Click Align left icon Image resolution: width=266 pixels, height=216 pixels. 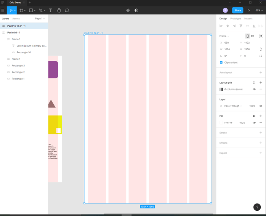click(221, 26)
